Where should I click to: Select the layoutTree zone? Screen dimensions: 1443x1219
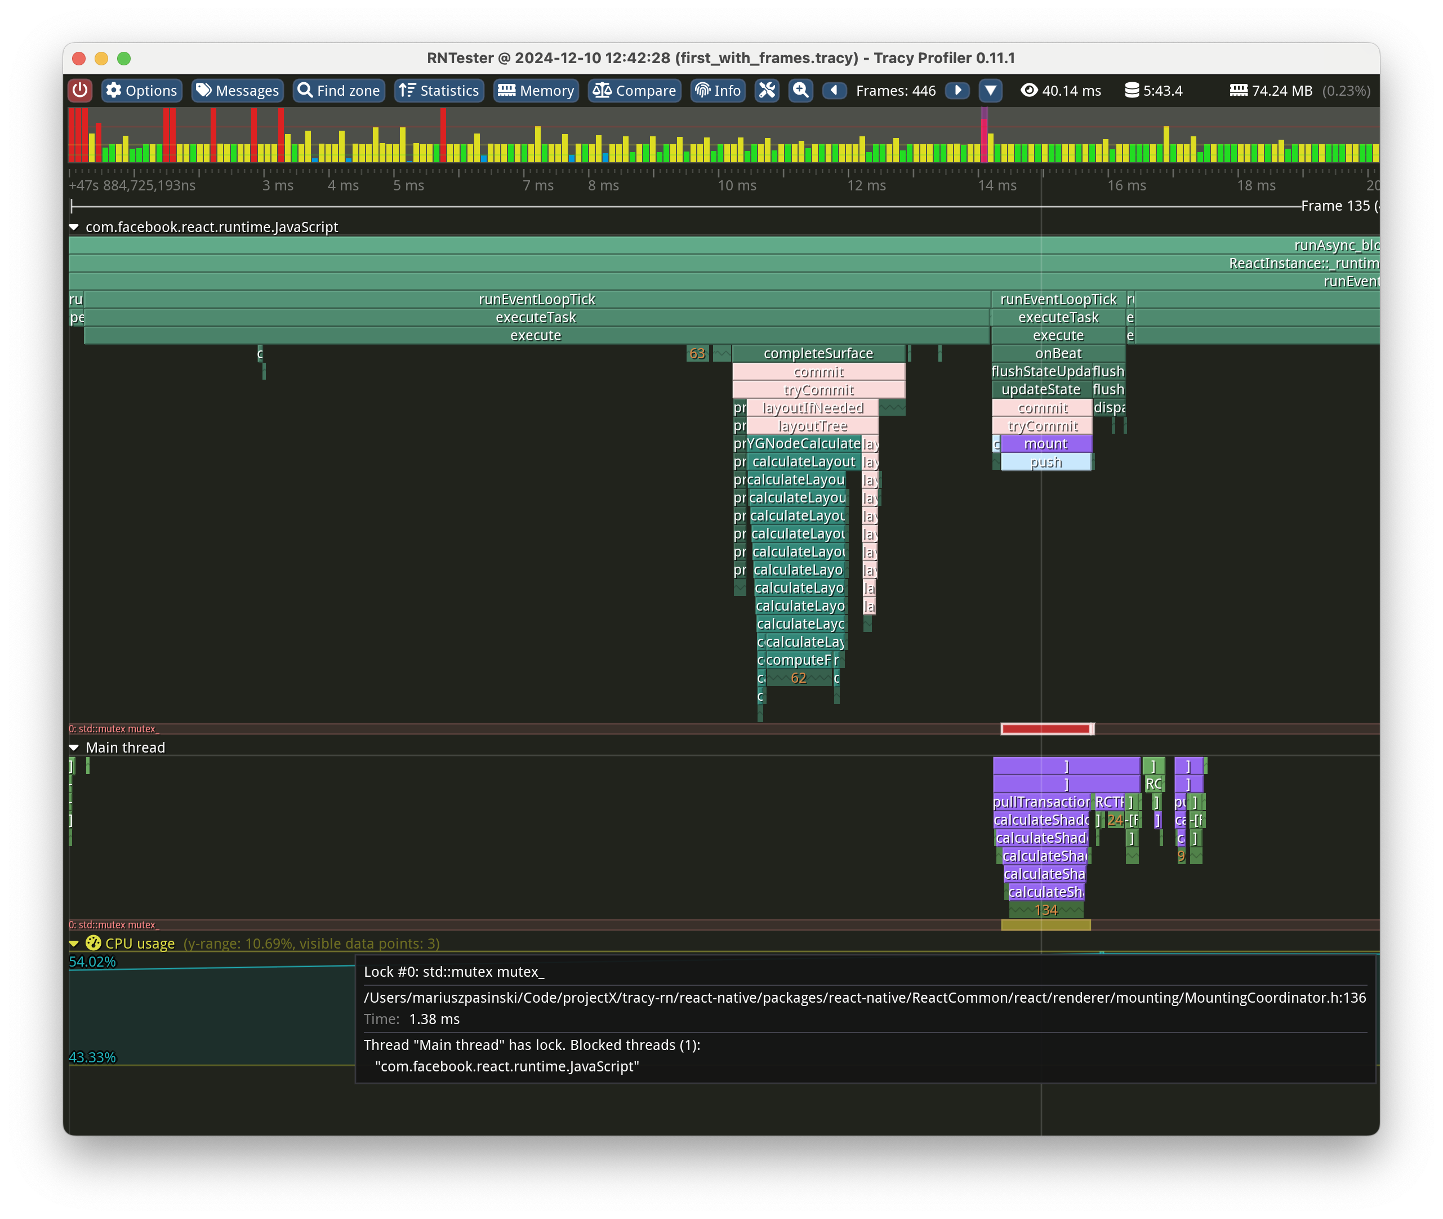pos(813,426)
